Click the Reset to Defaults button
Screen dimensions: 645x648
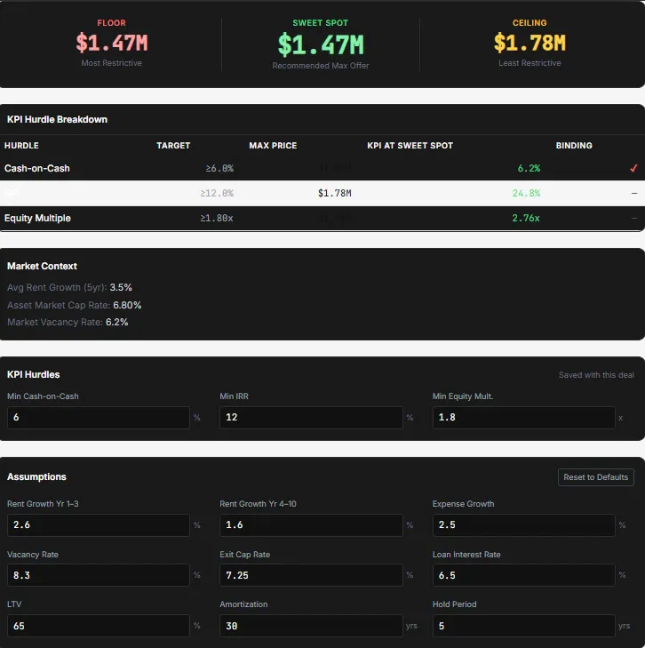(595, 477)
